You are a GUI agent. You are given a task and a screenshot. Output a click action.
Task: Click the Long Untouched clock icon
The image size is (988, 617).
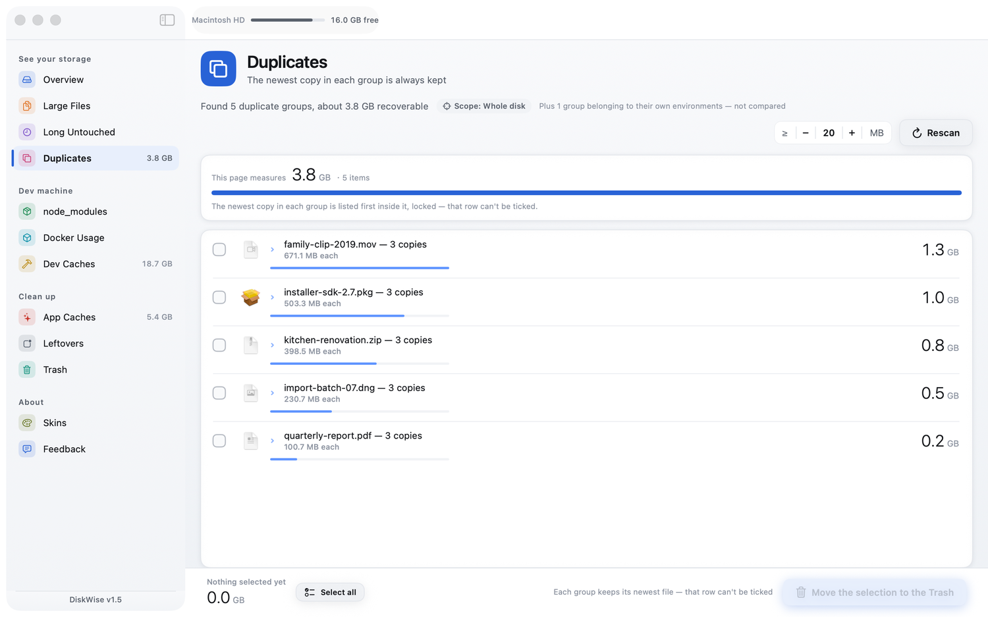pos(27,132)
